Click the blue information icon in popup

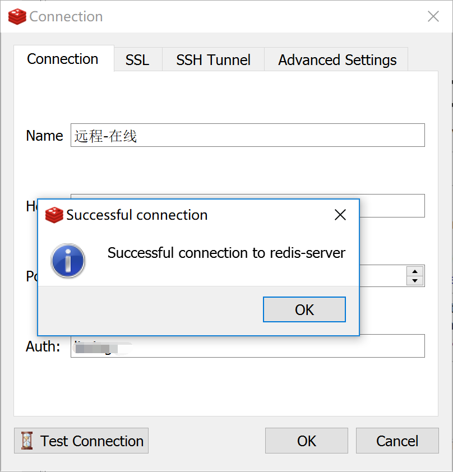[x=68, y=261]
